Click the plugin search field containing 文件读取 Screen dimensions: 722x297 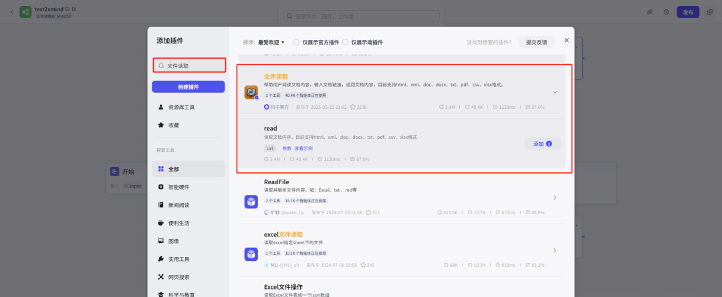click(x=189, y=66)
